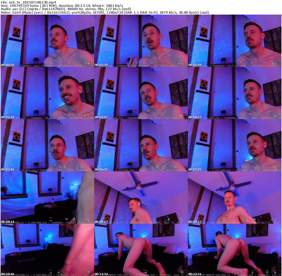Choose the preview frame at 00:05:46
The height and width of the screenshot is (276, 282).
click(x=47, y=145)
